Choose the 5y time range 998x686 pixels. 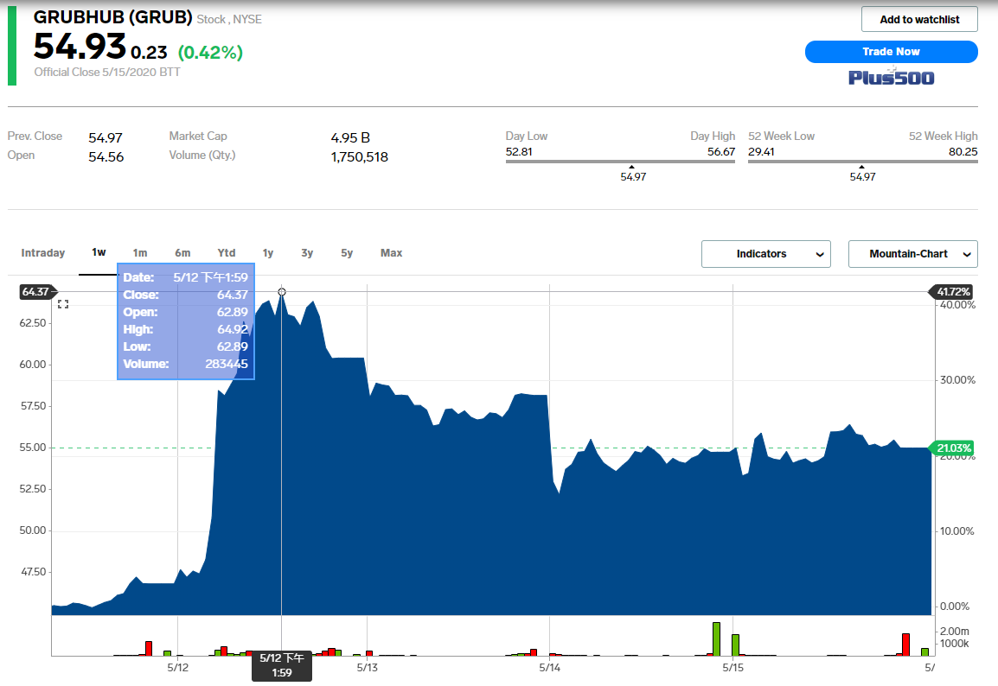pos(346,253)
